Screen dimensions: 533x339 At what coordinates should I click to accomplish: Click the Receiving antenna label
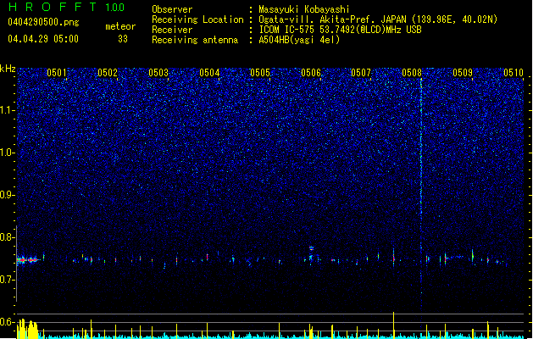pyautogui.click(x=195, y=40)
